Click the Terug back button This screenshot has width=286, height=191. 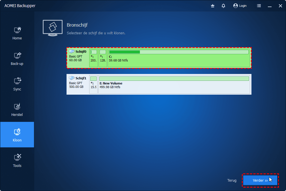(x=232, y=181)
